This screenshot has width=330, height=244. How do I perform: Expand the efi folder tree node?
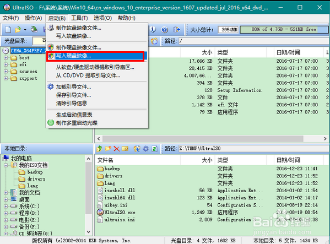[x=6, y=64]
